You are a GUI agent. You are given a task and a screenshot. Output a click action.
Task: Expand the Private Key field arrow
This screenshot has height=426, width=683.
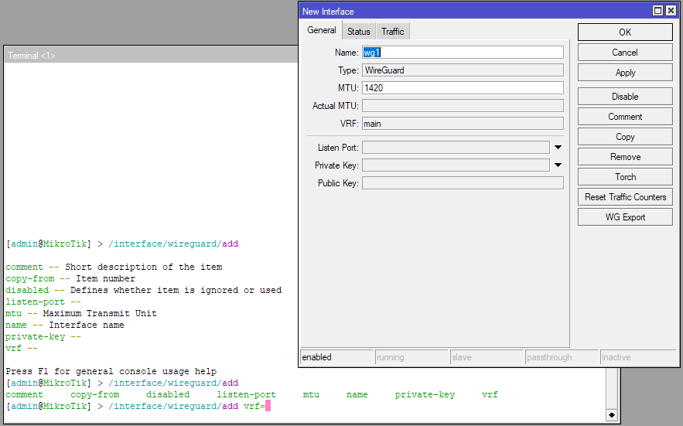pos(557,165)
